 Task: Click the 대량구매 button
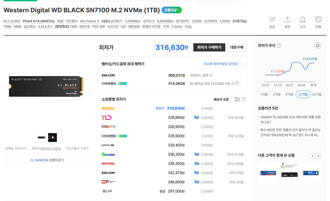237,47
